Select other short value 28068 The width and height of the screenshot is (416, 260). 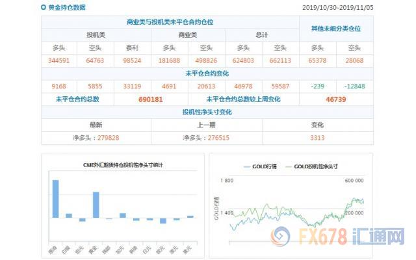point(354,60)
